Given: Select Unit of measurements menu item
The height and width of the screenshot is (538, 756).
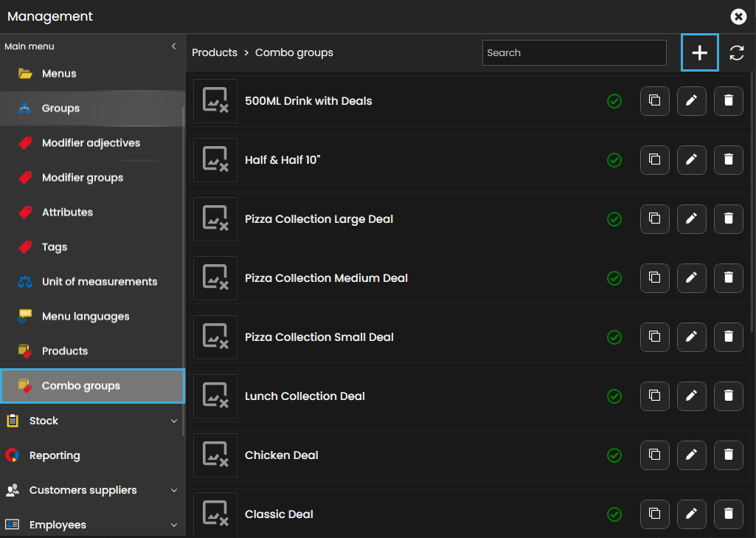Looking at the screenshot, I should (99, 282).
